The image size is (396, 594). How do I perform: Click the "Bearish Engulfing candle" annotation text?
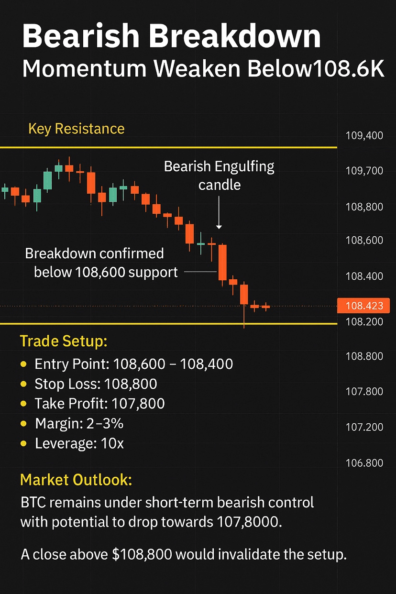pos(219,175)
